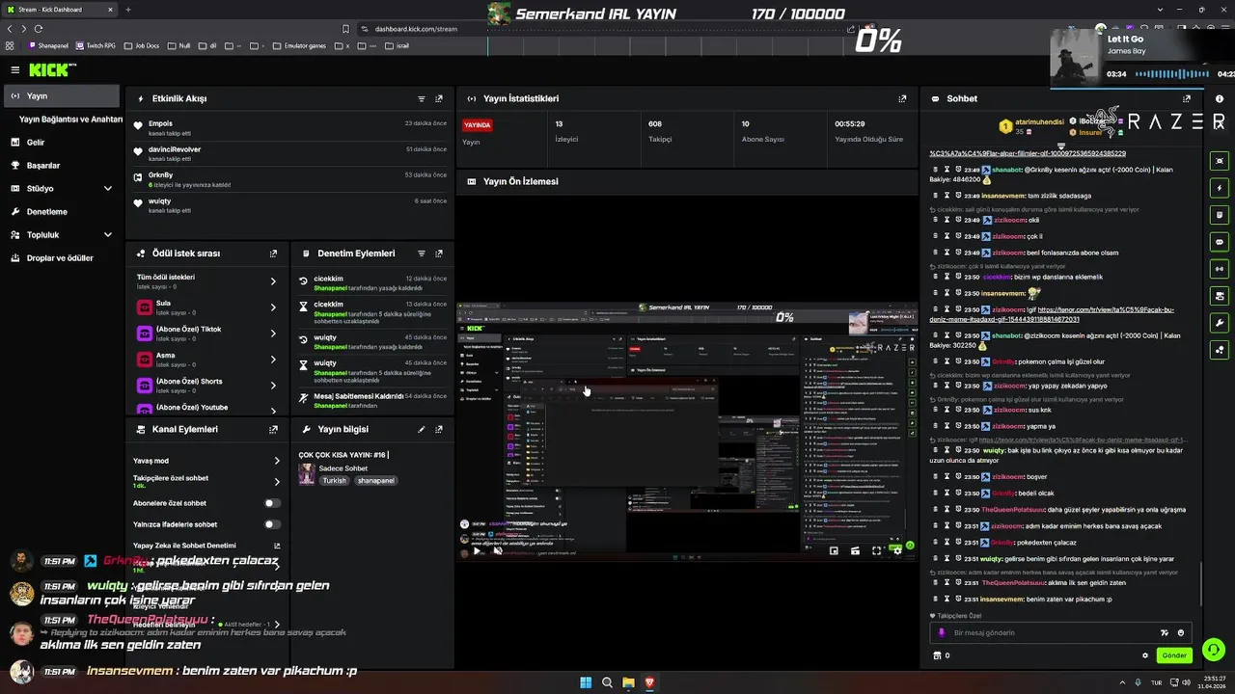Bookmark this page icon in address bar
This screenshot has height=694, width=1235.
coord(345,29)
